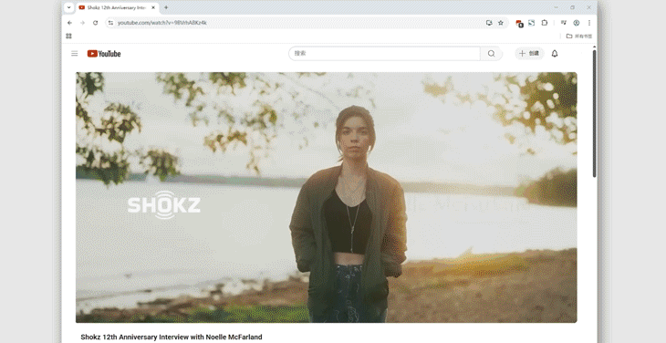Click the blue-green extension icon beside red one
This screenshot has height=343, width=666.
531,23
